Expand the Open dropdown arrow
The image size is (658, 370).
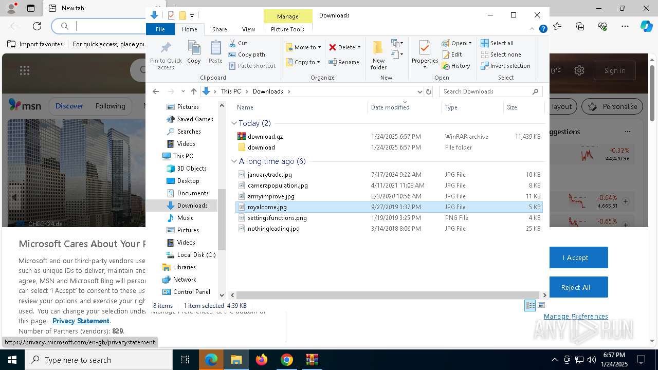[x=470, y=43]
